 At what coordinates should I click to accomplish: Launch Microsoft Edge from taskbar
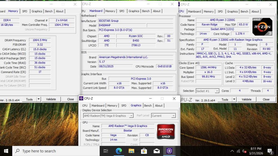[119, 151]
